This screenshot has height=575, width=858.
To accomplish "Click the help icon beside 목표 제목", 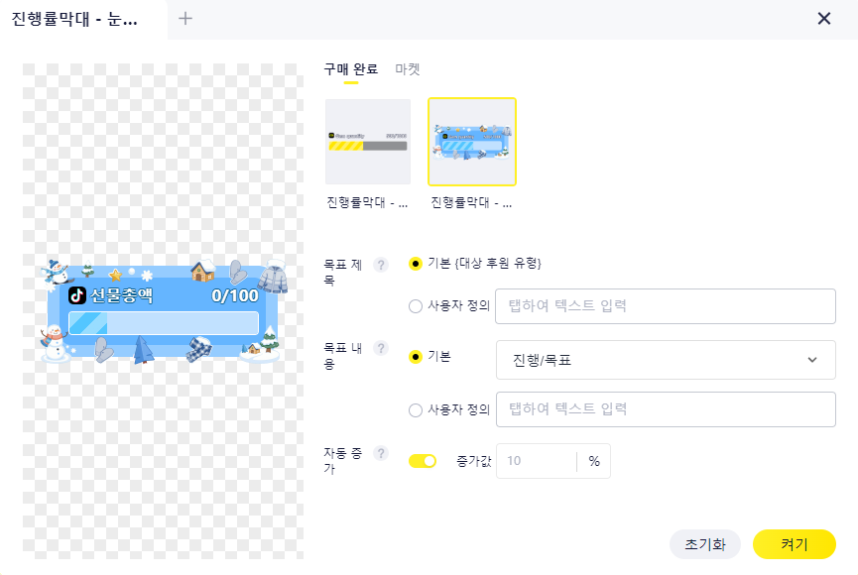I will click(381, 264).
